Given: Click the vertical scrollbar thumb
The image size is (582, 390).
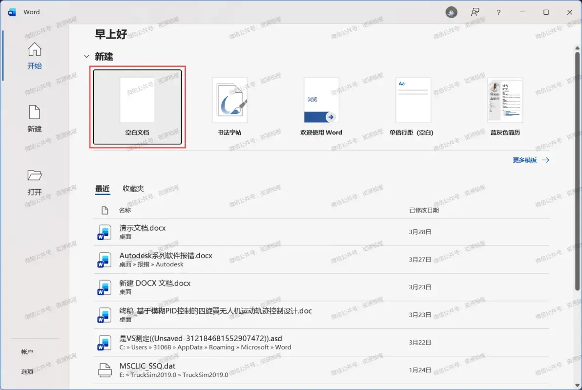Looking at the screenshot, I should pos(577,171).
